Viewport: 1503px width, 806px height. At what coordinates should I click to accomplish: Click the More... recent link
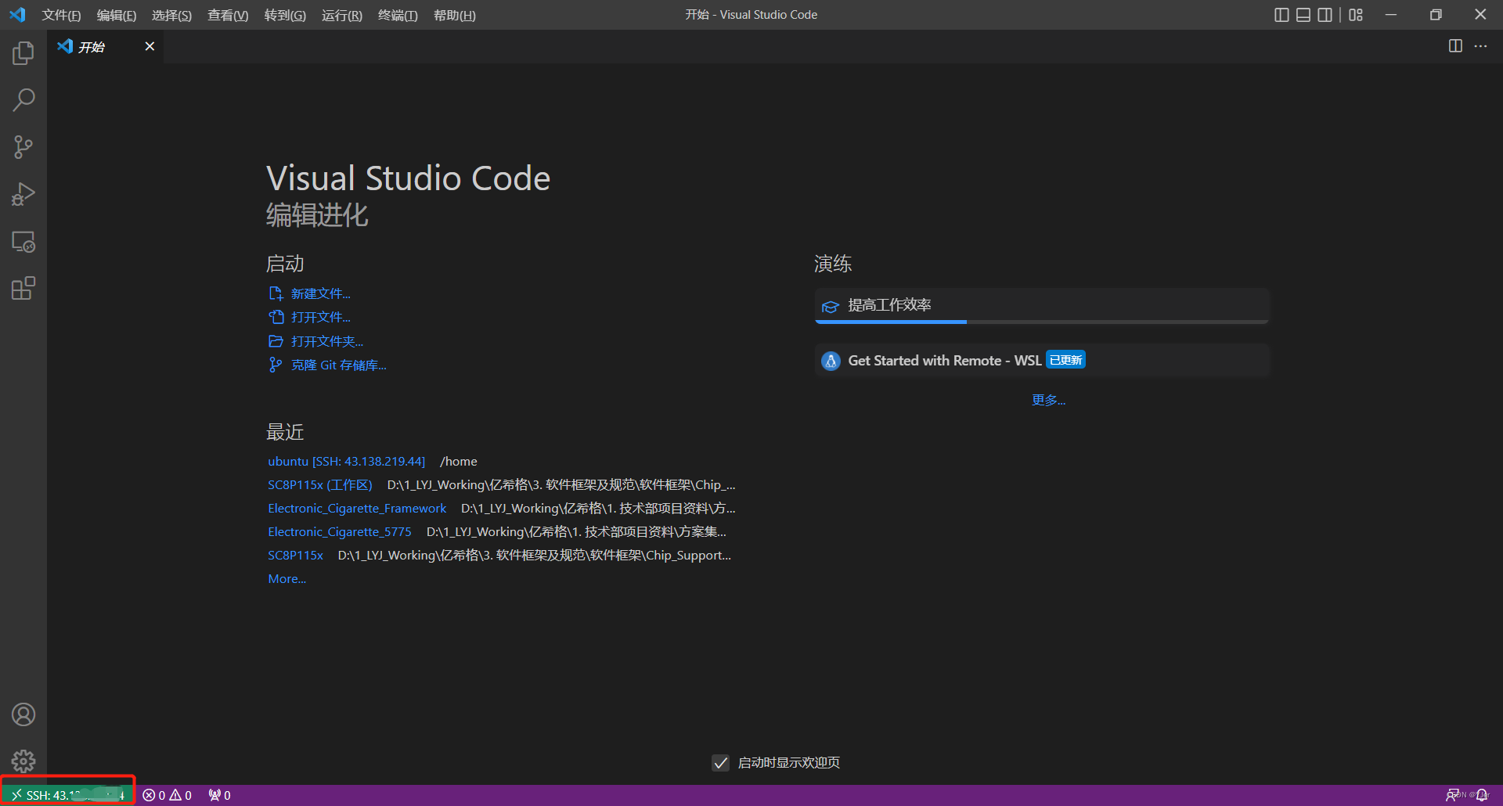(287, 578)
